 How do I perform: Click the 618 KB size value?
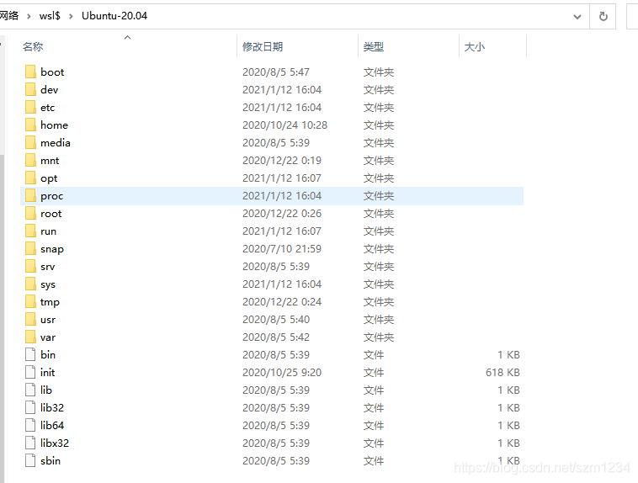[502, 372]
